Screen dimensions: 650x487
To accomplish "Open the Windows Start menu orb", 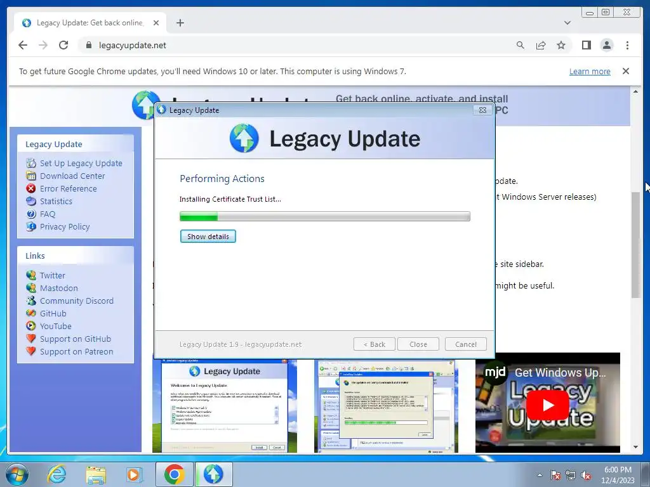I will tap(17, 474).
